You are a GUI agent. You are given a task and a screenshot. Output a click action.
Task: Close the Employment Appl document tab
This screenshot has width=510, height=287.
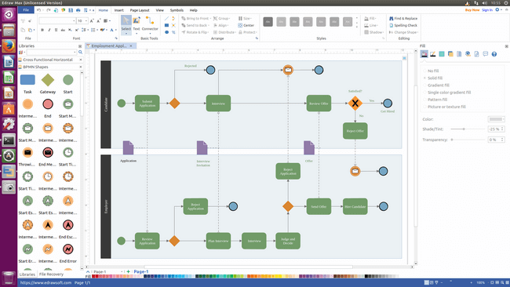(x=131, y=45)
